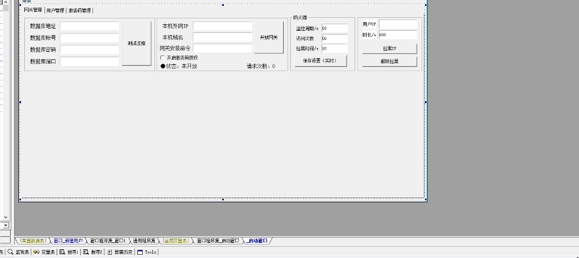Open the [常量数据表] document tab
This screenshot has width=579, height=258.
point(33,241)
